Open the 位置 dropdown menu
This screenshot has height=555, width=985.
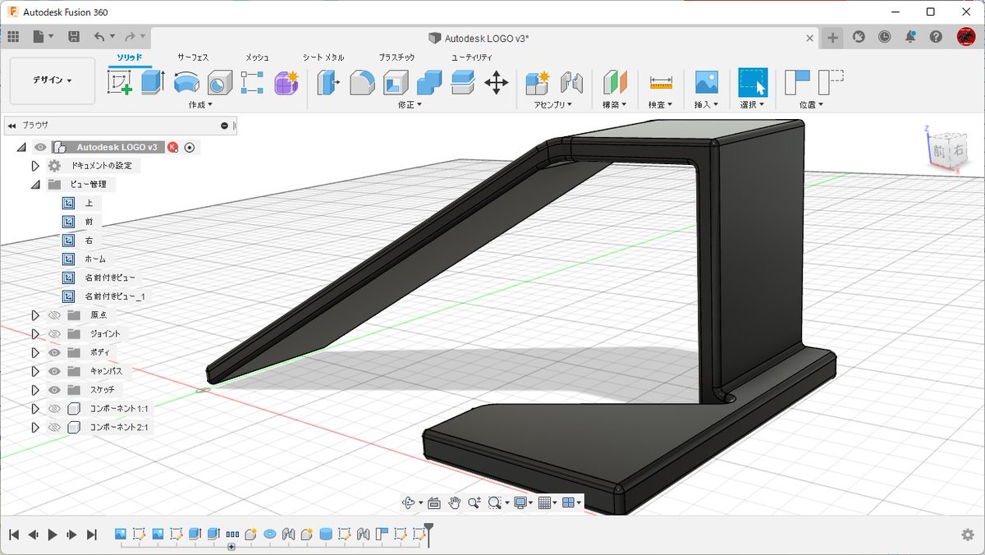pyautogui.click(x=812, y=105)
